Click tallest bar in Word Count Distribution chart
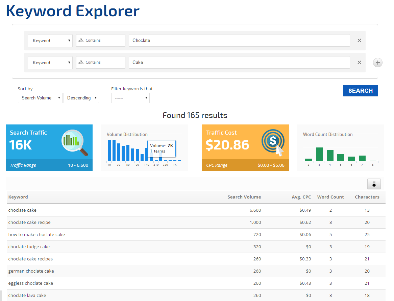Viewport: 394px width, 301px height. [319, 154]
